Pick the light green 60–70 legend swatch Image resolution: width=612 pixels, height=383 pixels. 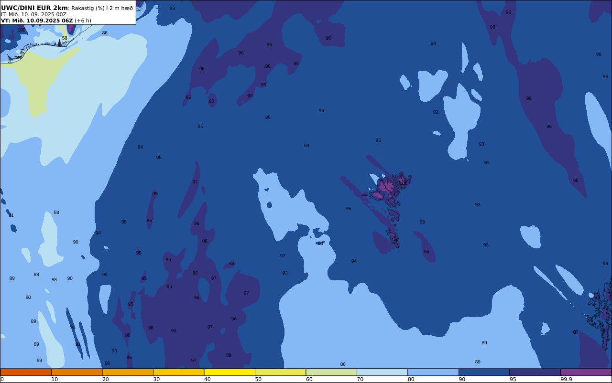click(x=331, y=372)
